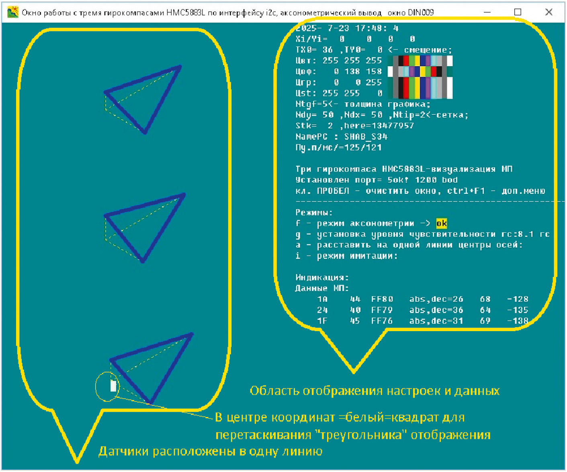The width and height of the screenshot is (567, 472).
Task: Close the HMC5883L gyrocompass window
Action: click(549, 12)
